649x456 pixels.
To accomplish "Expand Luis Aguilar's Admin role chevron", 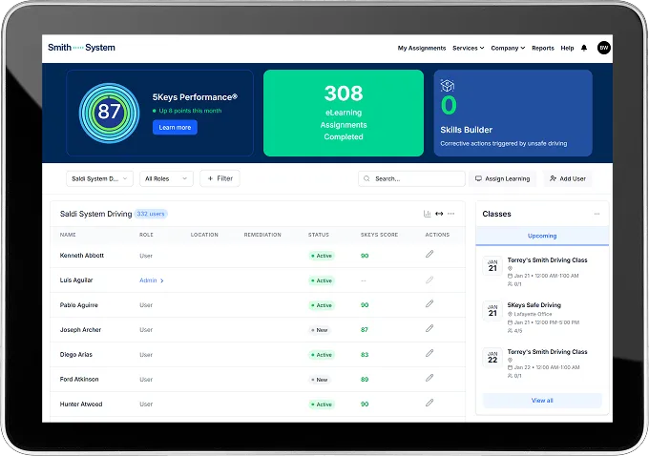I will click(x=162, y=280).
